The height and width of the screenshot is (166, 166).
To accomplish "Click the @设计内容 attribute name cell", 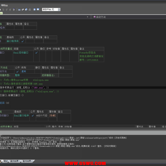I will [x=42, y=115].
